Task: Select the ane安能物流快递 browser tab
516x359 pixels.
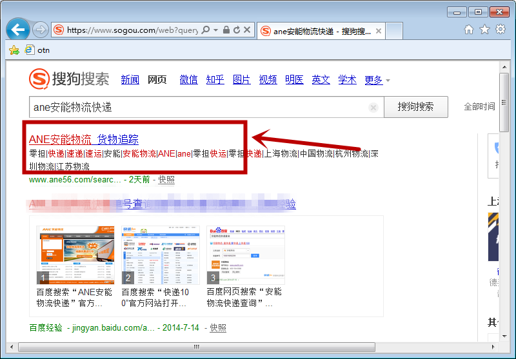Action: tap(321, 31)
